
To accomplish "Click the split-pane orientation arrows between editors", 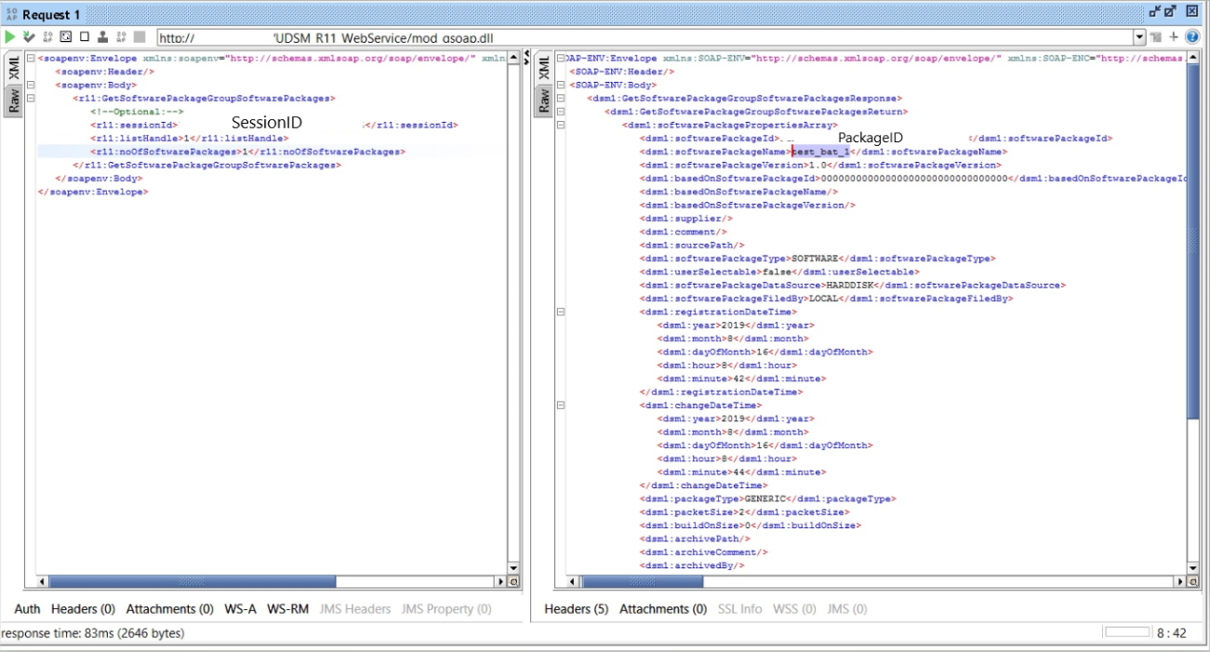I will tap(527, 62).
